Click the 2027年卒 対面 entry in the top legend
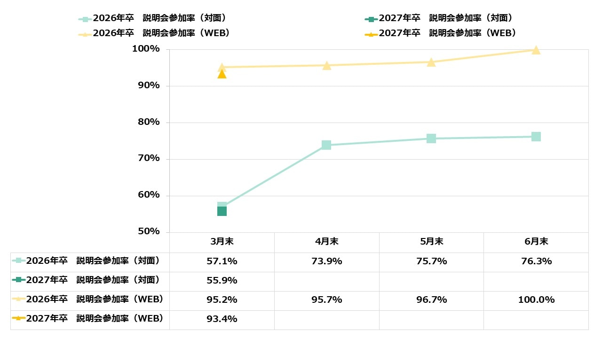Viewport: 602px width, 338px height. (x=439, y=18)
